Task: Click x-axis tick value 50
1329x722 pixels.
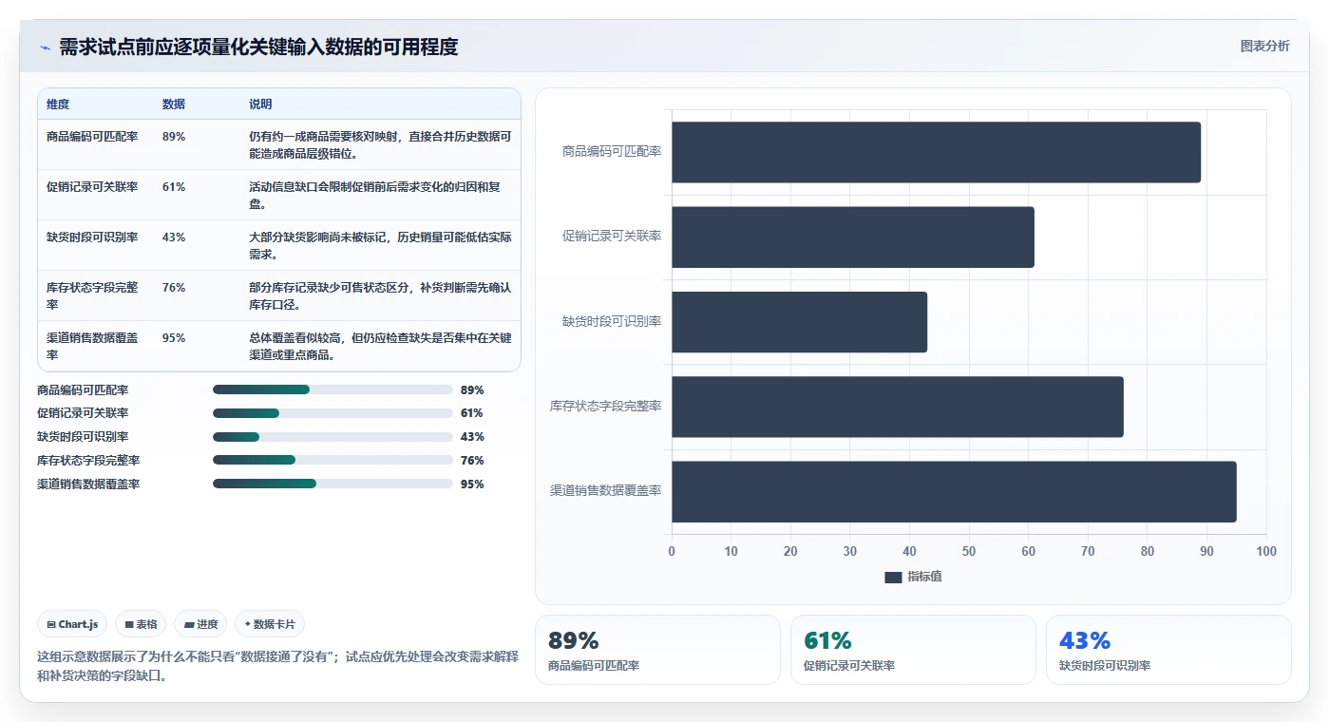Action: (969, 552)
